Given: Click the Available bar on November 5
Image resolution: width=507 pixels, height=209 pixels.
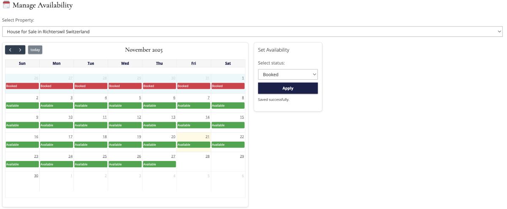Looking at the screenshot, I should [125, 106].
